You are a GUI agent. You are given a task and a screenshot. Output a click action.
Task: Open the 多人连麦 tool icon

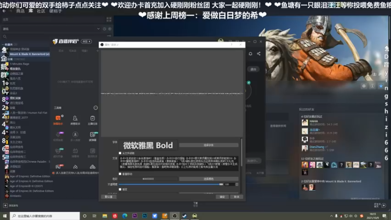[x=75, y=136]
